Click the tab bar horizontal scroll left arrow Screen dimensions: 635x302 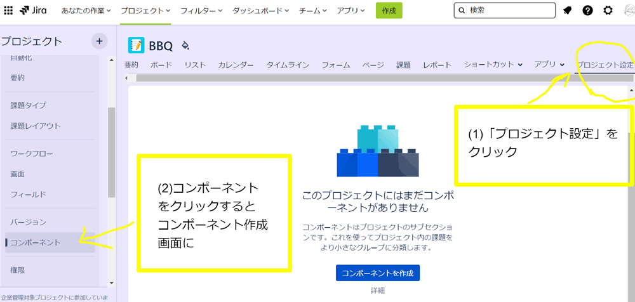126,78
